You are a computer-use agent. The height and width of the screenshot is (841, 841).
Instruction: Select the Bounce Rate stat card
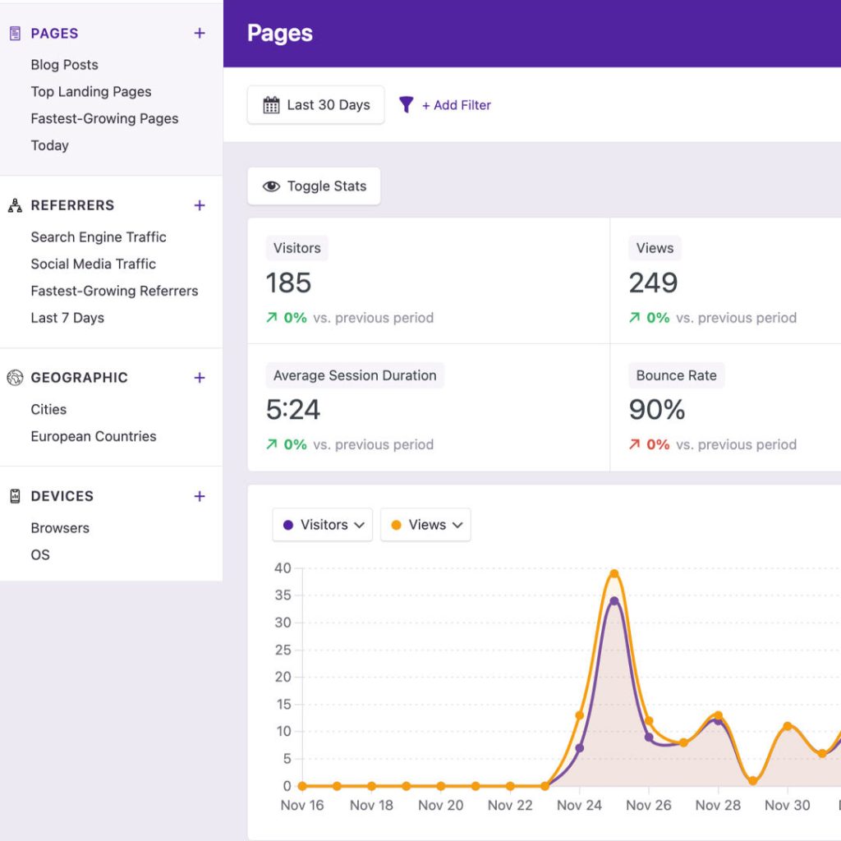(x=725, y=408)
